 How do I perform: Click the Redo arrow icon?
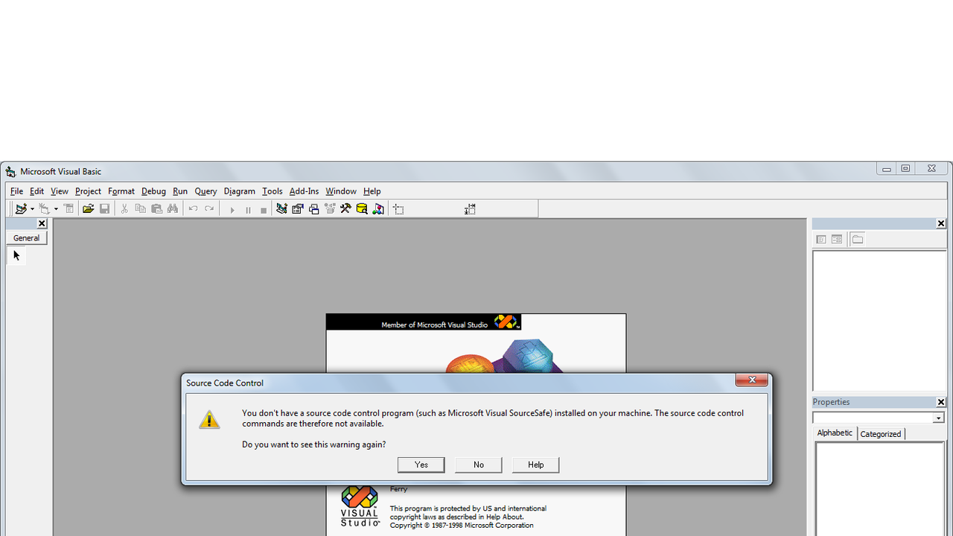[209, 209]
